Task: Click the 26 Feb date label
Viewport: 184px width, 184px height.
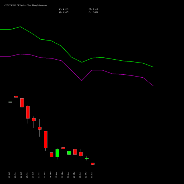Action: 33,175
